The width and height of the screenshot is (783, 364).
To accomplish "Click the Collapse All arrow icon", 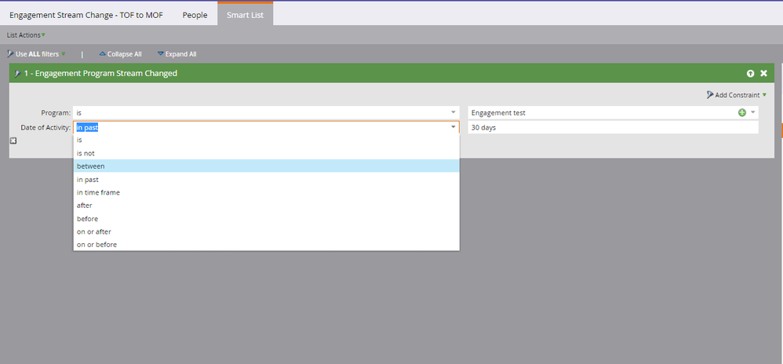I will click(x=102, y=54).
